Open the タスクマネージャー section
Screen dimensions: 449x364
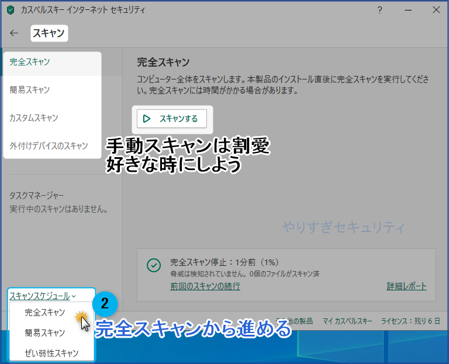[37, 196]
